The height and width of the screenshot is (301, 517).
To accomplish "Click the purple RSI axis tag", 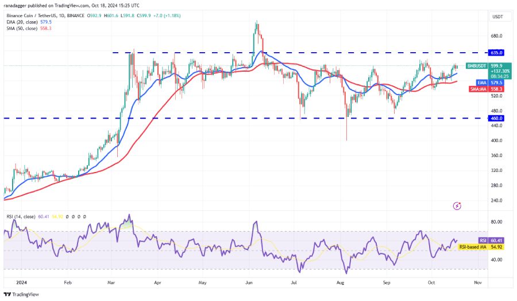I will pyautogui.click(x=483, y=240).
